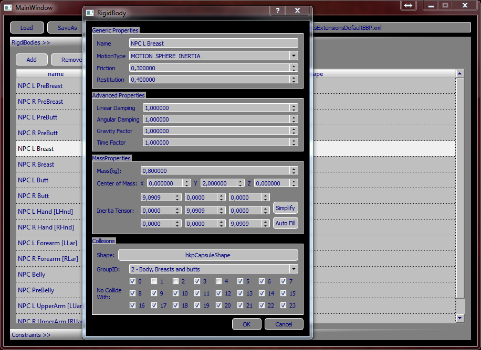The height and width of the screenshot is (350, 481).
Task: Select NPC PreBelly in the list
Action: 36,290
